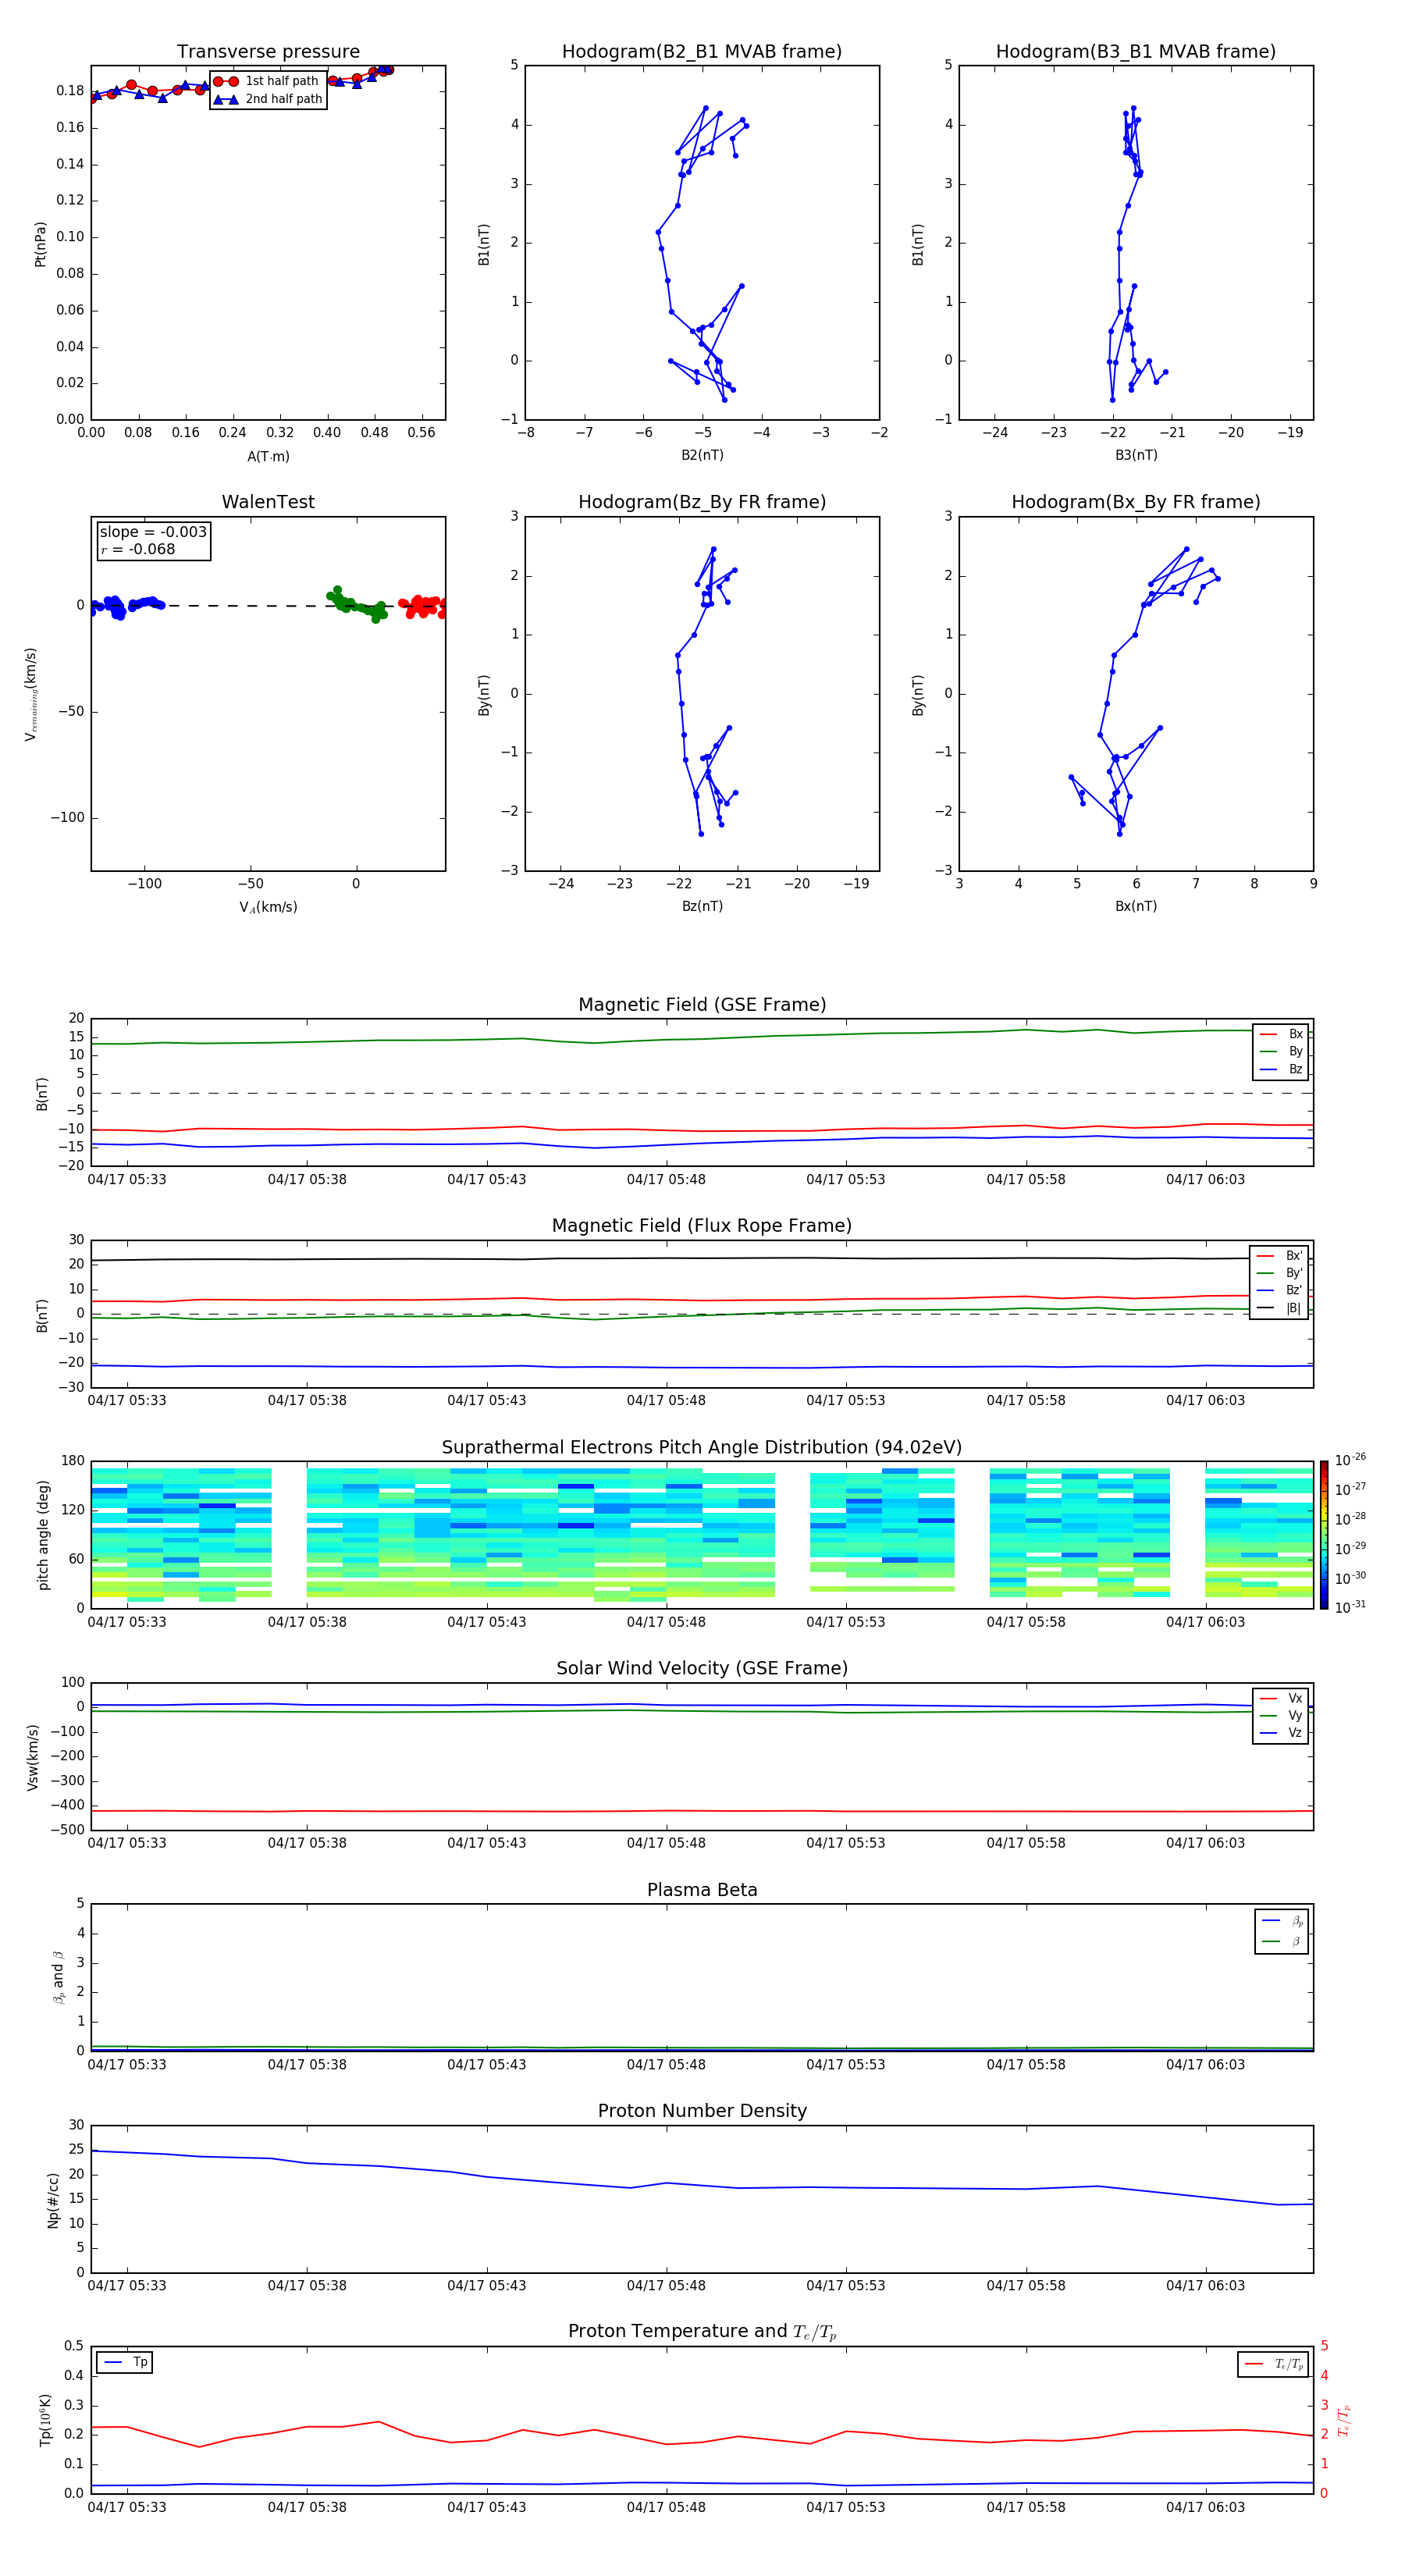Click 'Tp' legend entry
1405x2576 pixels.
point(126,2363)
